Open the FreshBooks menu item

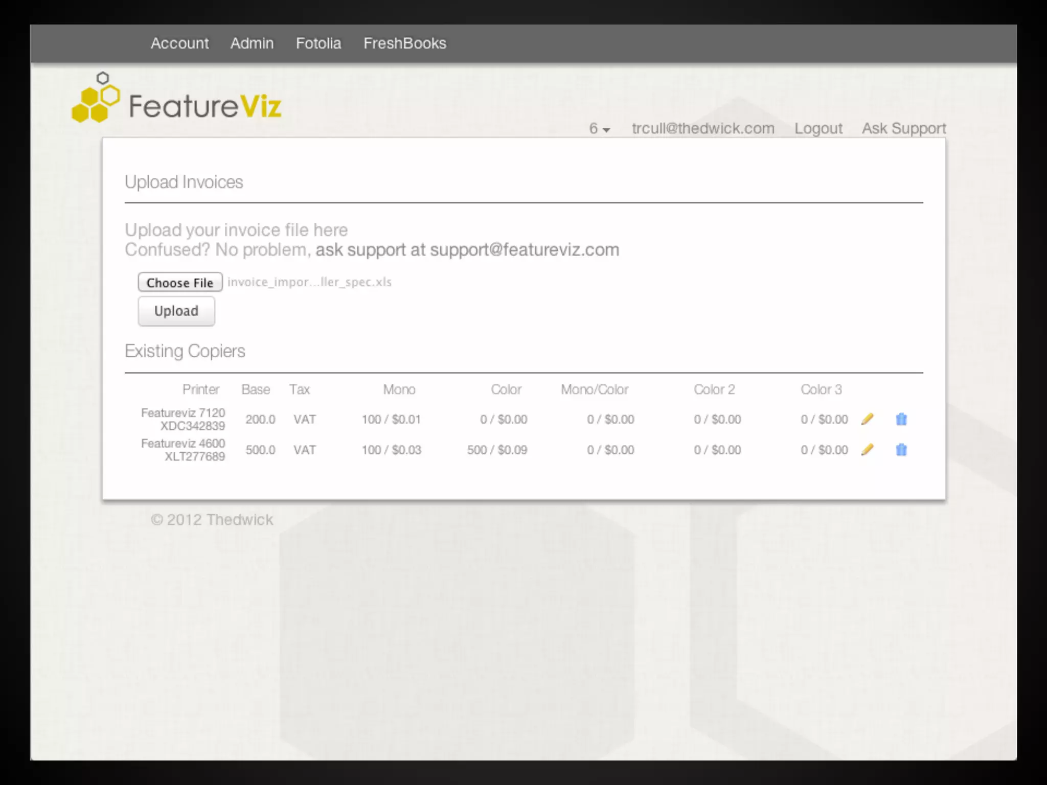(404, 43)
